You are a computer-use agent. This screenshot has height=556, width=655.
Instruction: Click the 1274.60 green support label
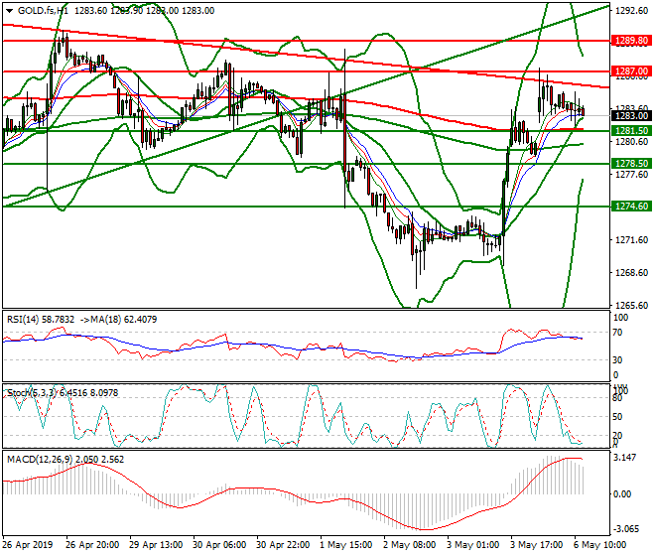pyautogui.click(x=631, y=207)
